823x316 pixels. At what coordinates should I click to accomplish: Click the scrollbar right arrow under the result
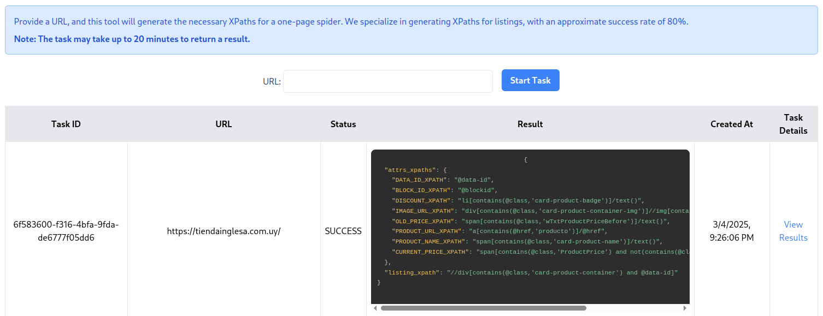[x=684, y=308]
